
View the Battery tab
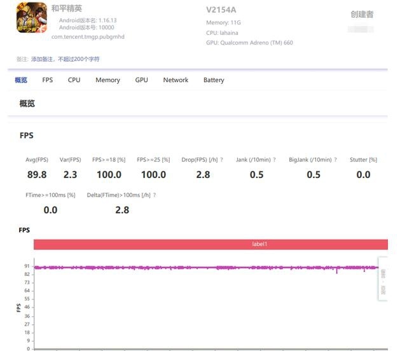click(214, 80)
